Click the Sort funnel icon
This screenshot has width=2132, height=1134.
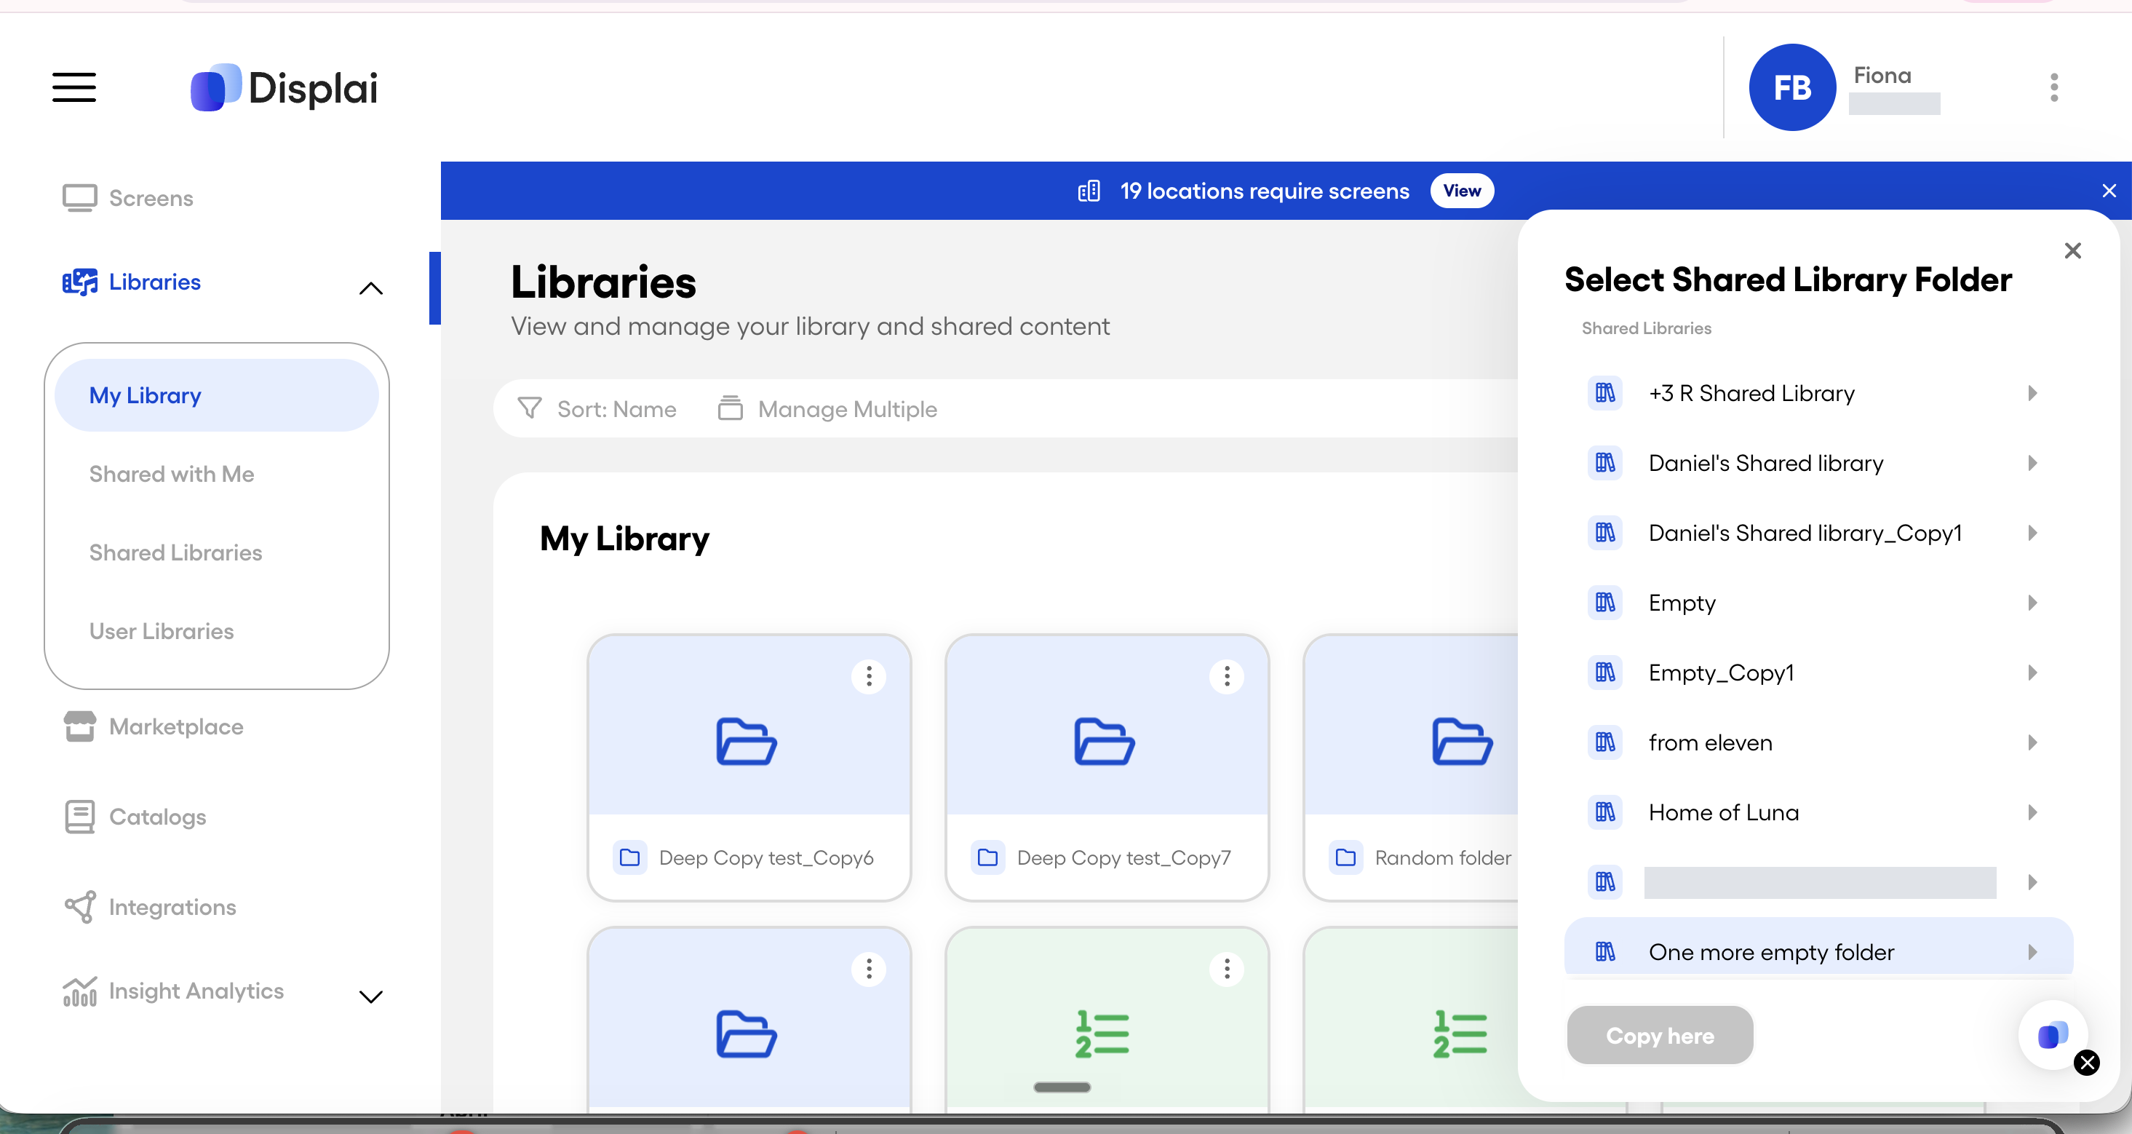[529, 408]
